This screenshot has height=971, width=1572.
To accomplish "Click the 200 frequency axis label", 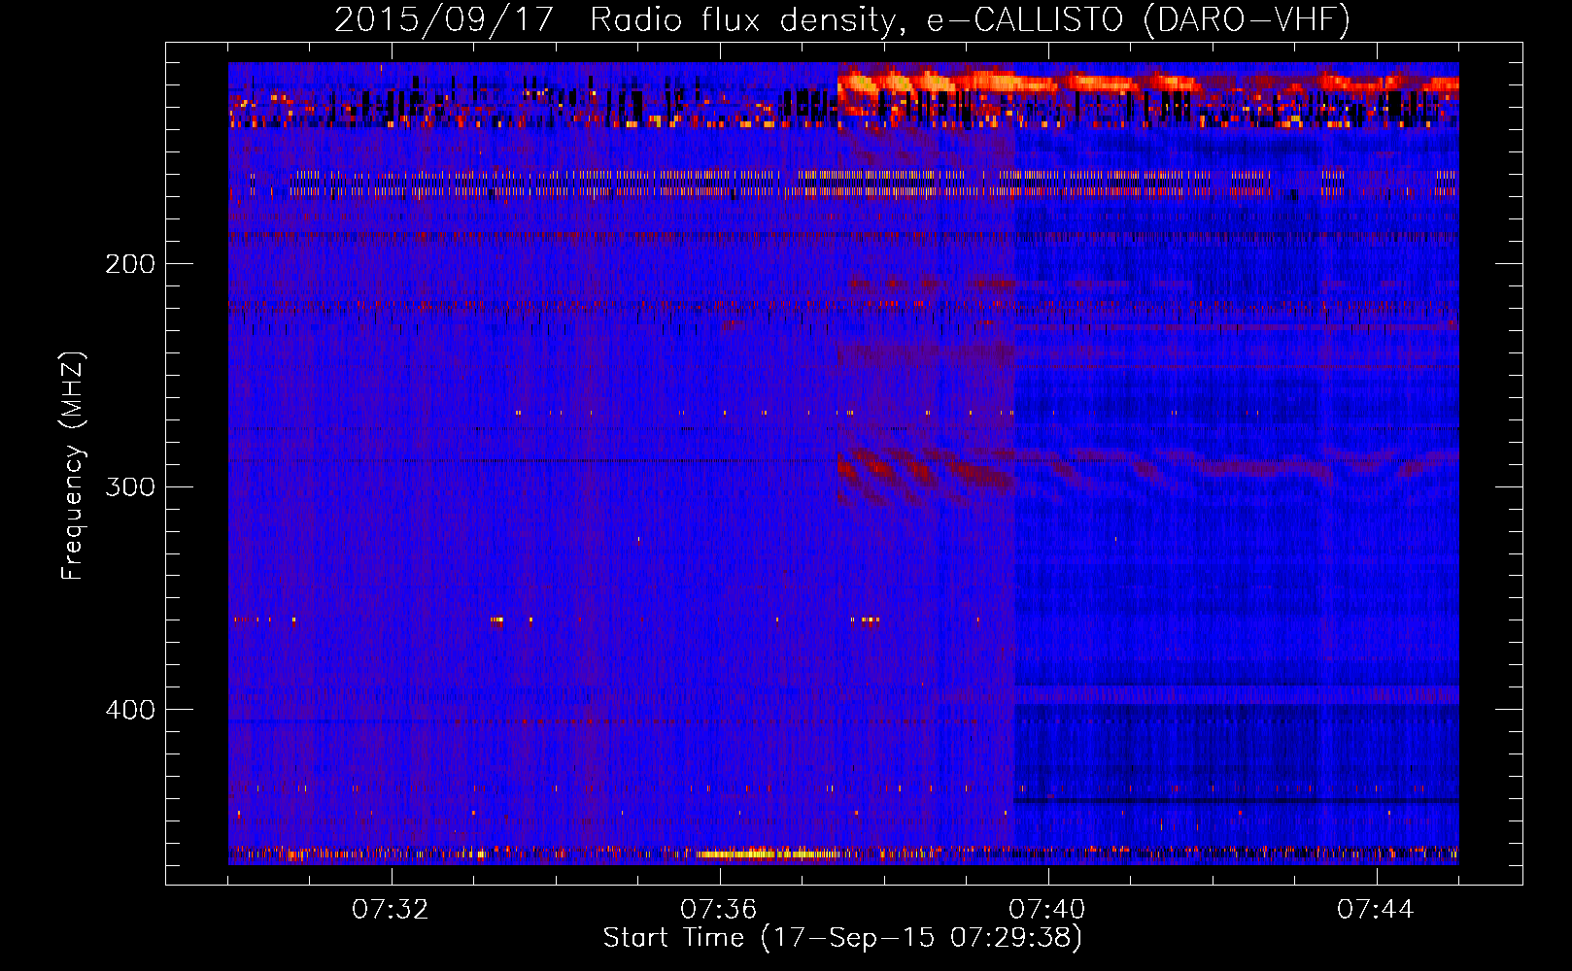I will 130,264.
